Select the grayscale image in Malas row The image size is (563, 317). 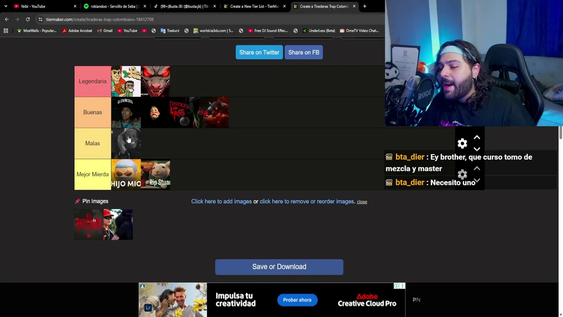click(x=126, y=143)
